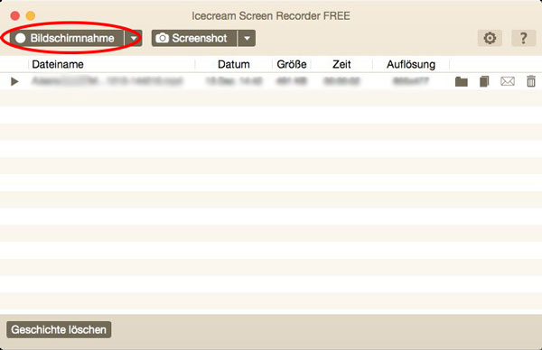The height and width of the screenshot is (350, 542).
Task: Start recording with the Bildschirmnahme button
Action: pyautogui.click(x=67, y=38)
